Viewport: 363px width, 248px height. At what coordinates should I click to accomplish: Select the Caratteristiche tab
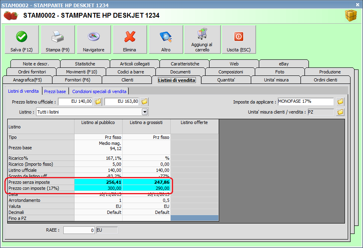point(185,64)
